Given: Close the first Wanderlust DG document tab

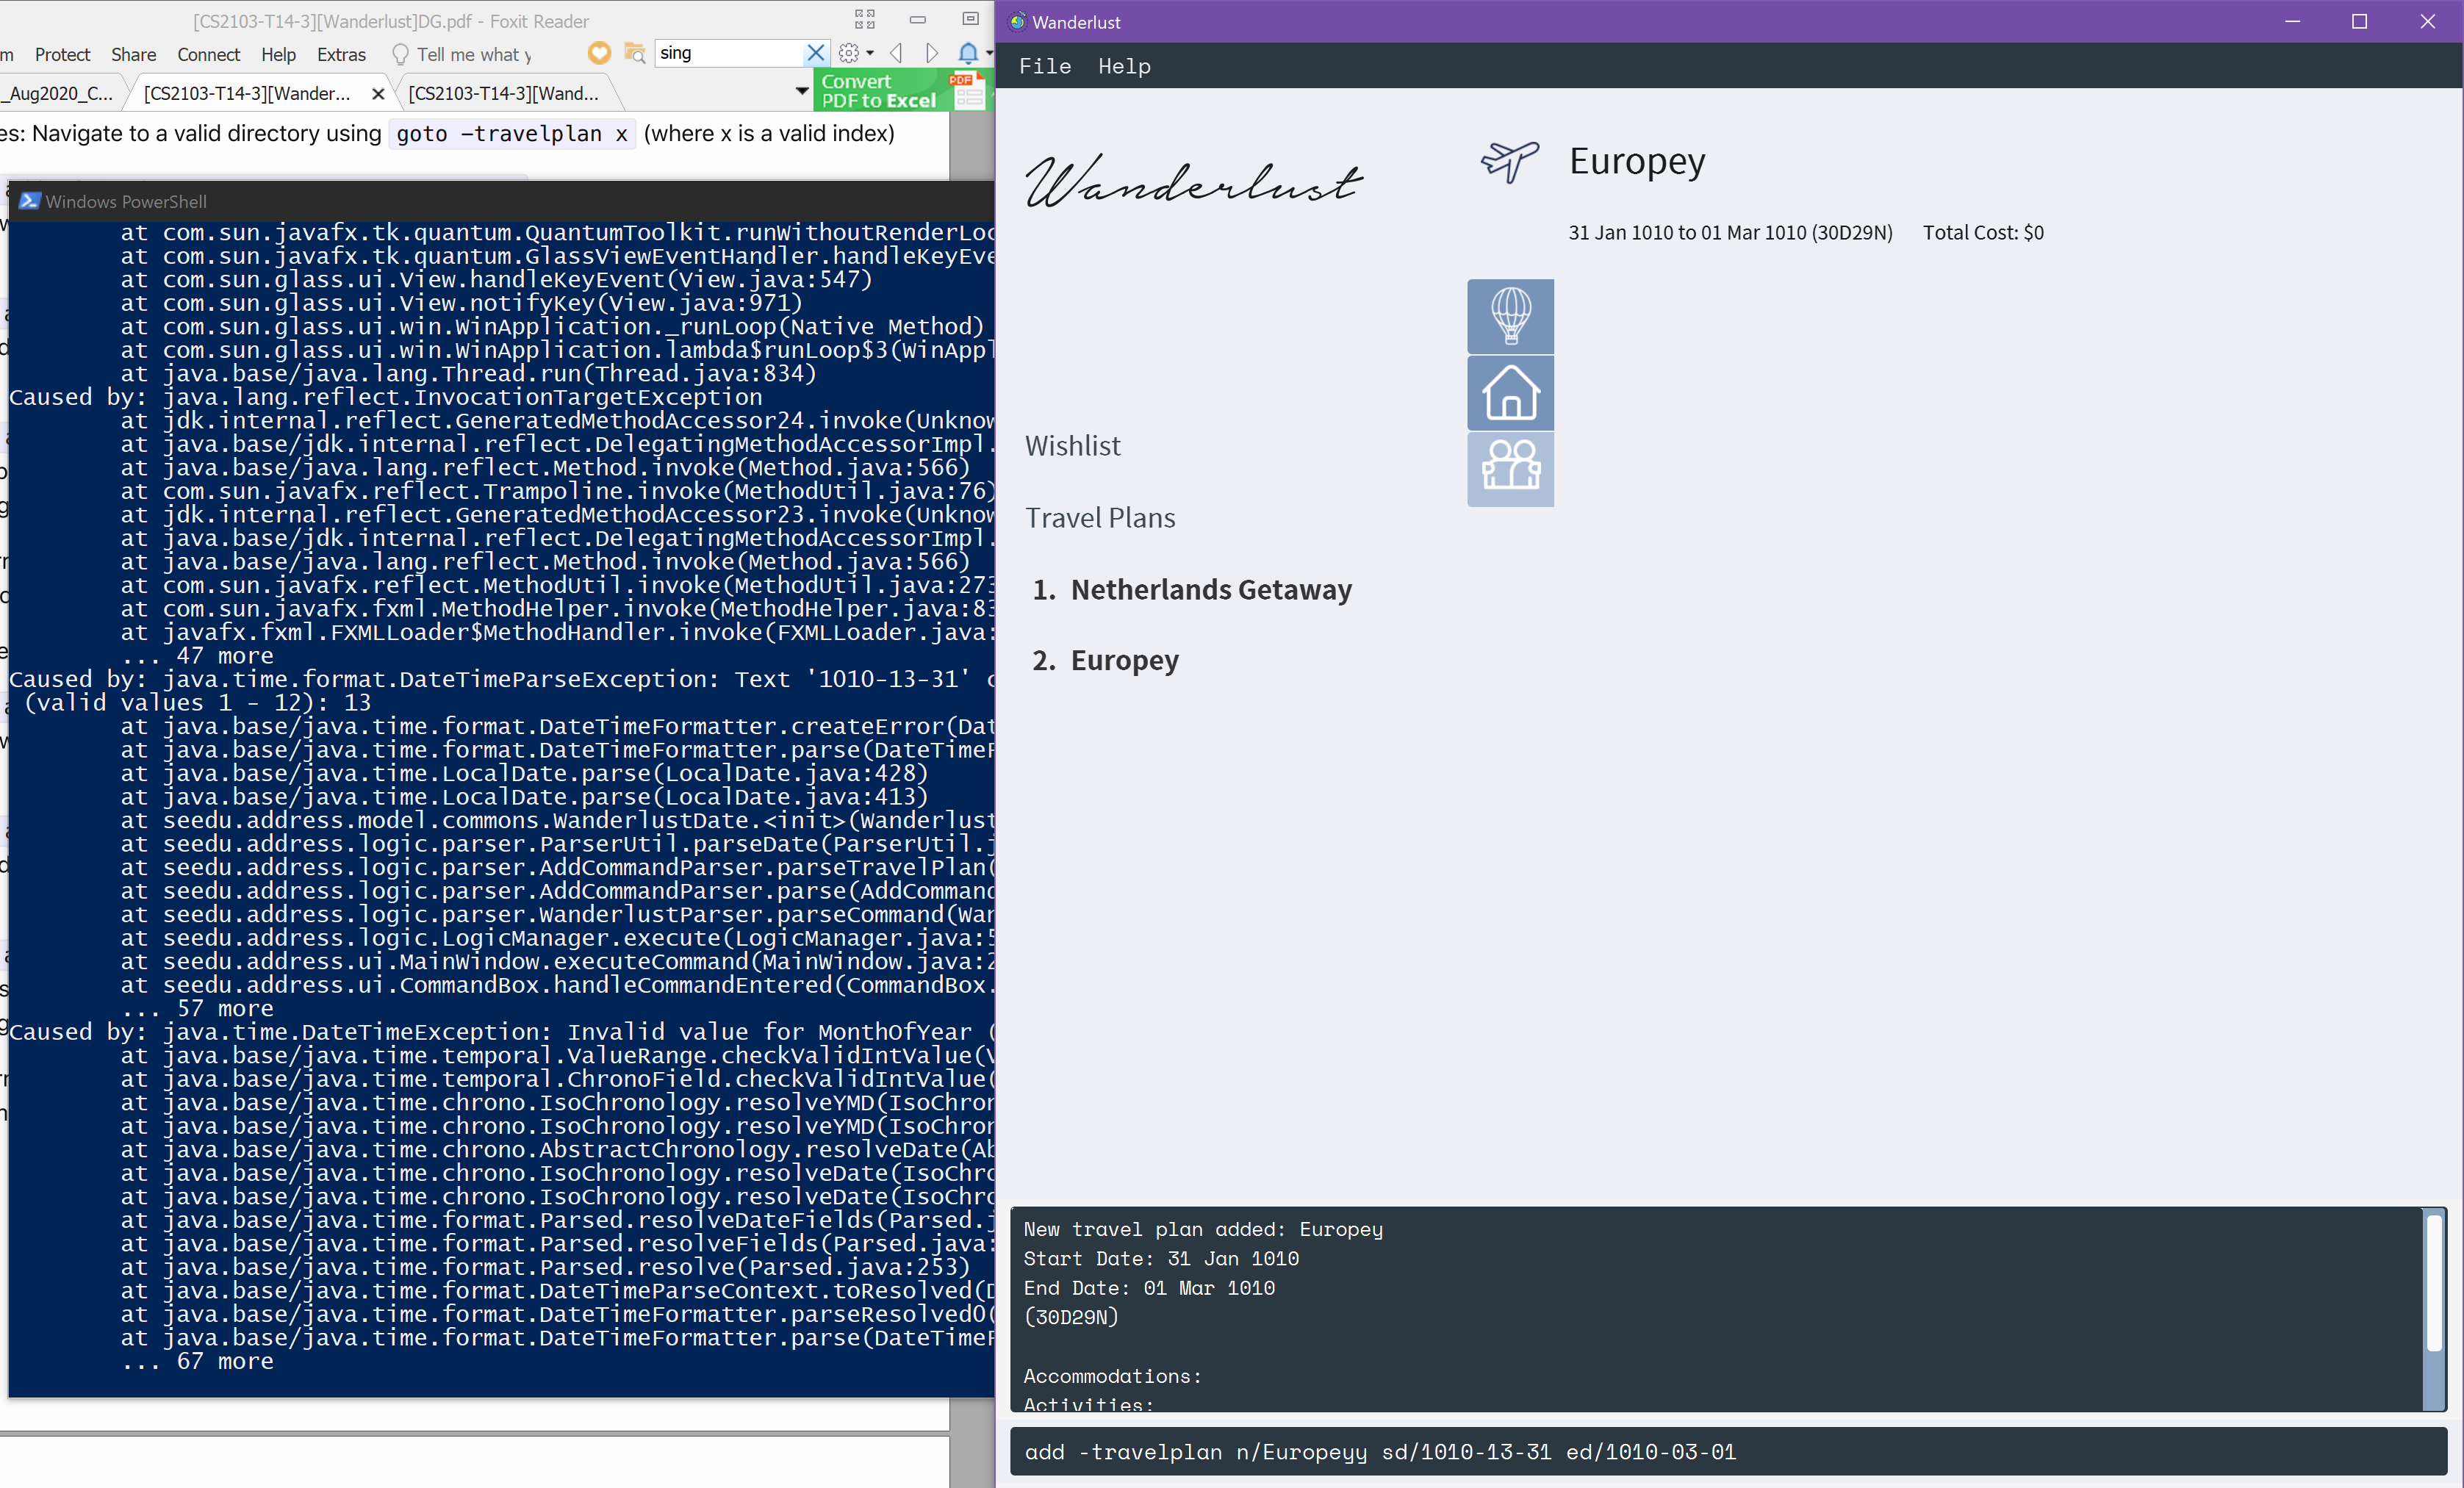Looking at the screenshot, I should pos(378,94).
